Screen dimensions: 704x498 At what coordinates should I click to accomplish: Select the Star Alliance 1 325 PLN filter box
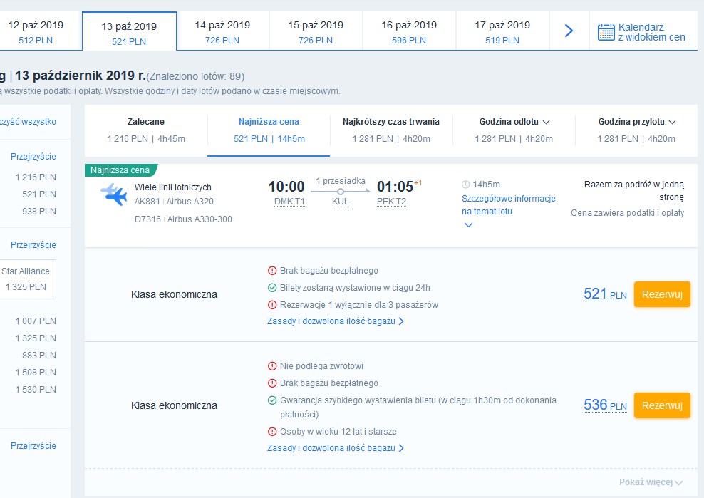[x=28, y=279]
